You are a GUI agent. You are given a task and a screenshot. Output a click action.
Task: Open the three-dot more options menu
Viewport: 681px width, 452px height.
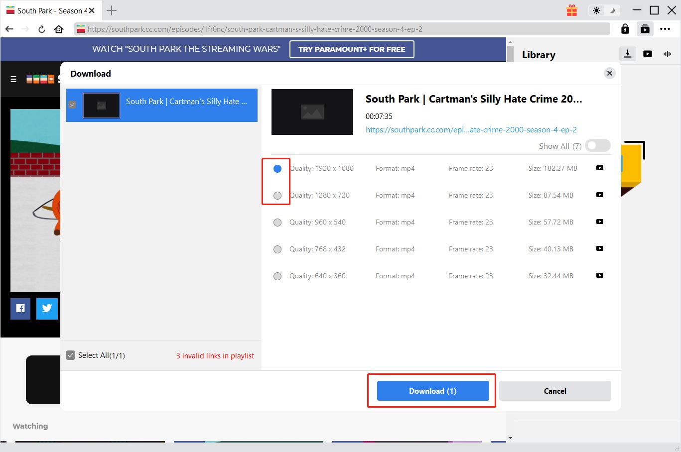click(665, 29)
